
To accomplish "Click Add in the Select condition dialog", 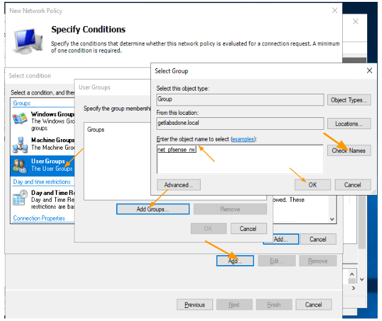I will pyautogui.click(x=281, y=240).
